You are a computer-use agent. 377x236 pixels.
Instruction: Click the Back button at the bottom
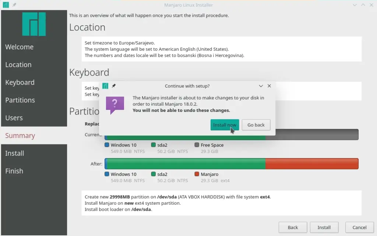(x=293, y=228)
